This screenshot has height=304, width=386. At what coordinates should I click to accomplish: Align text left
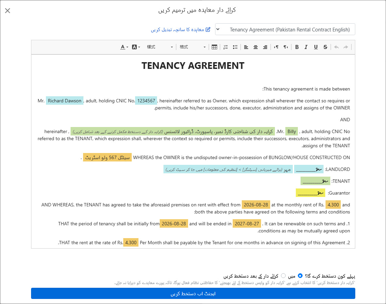[x=246, y=47]
